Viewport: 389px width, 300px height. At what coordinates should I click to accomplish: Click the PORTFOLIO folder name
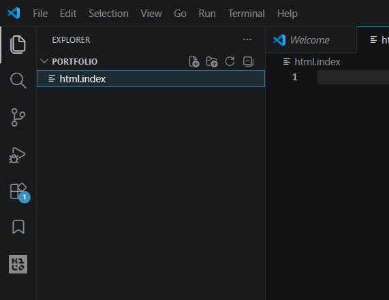(75, 61)
